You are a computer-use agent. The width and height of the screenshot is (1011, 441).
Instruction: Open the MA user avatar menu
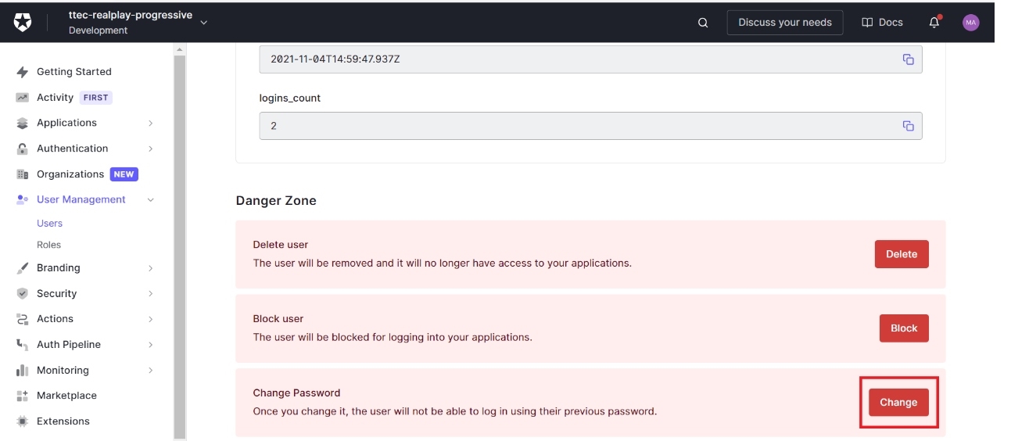970,23
